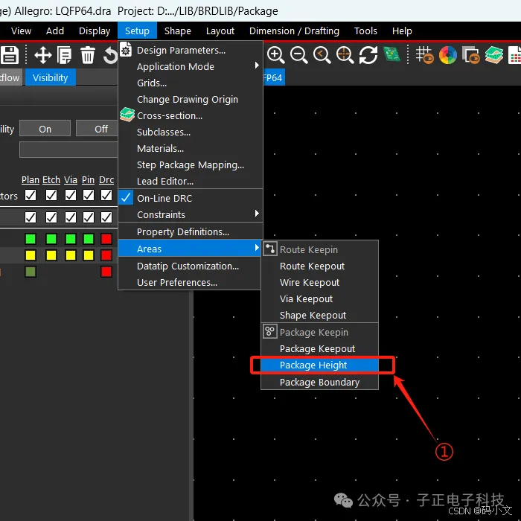521x521 pixels.
Task: Open the 3D canvas board icon
Action: [x=391, y=54]
